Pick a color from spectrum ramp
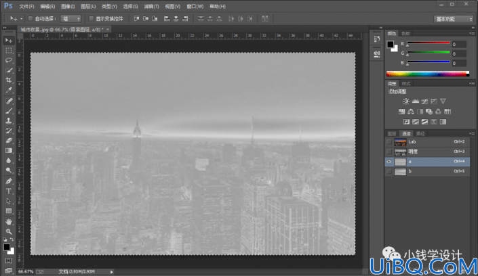The width and height of the screenshot is (478, 276). (428, 74)
